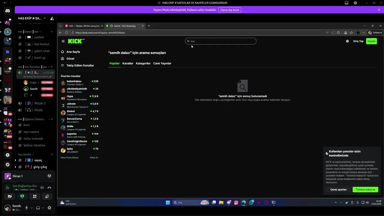
Task: Click Giriş Yap on Kick
Action: pos(358,41)
